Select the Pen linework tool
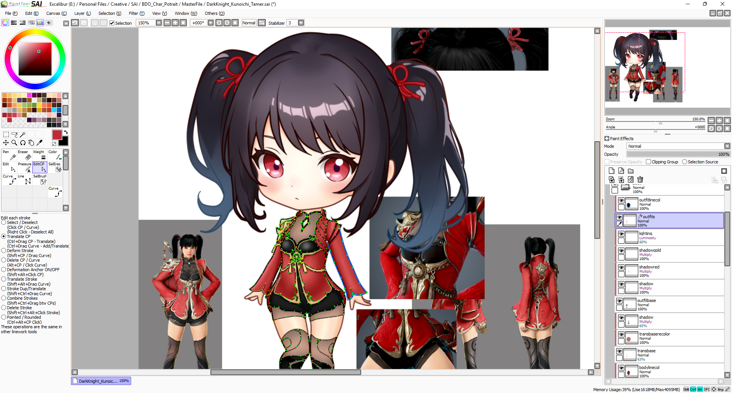This screenshot has height=393, width=732. 9,155
